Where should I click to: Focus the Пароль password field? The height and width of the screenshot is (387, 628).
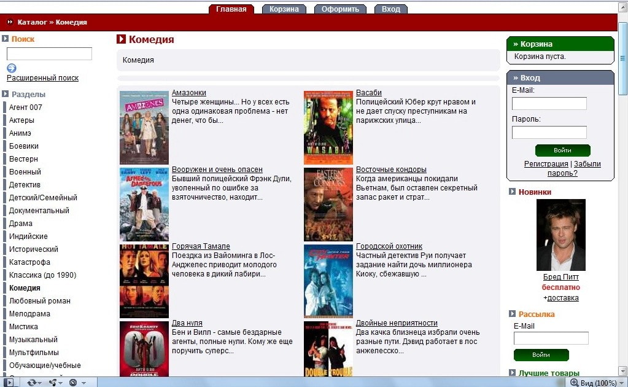point(549,132)
